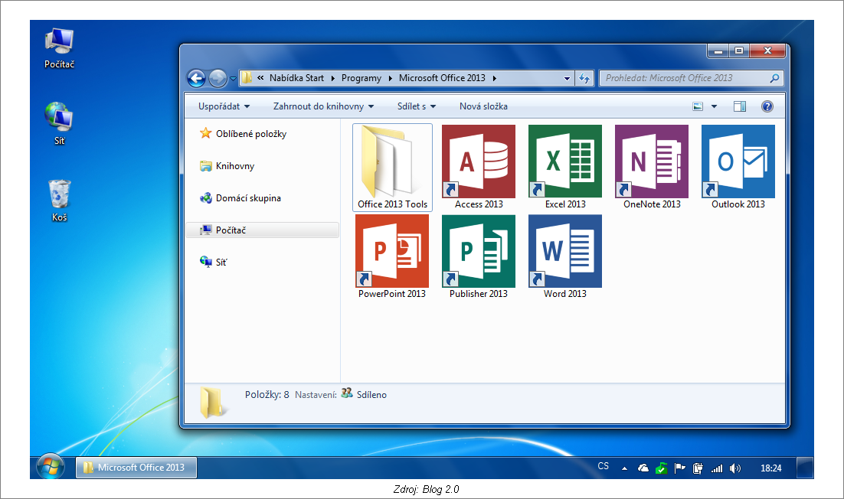844x499 pixels.
Task: Open the Word 2013 shortcut
Action: [x=565, y=251]
